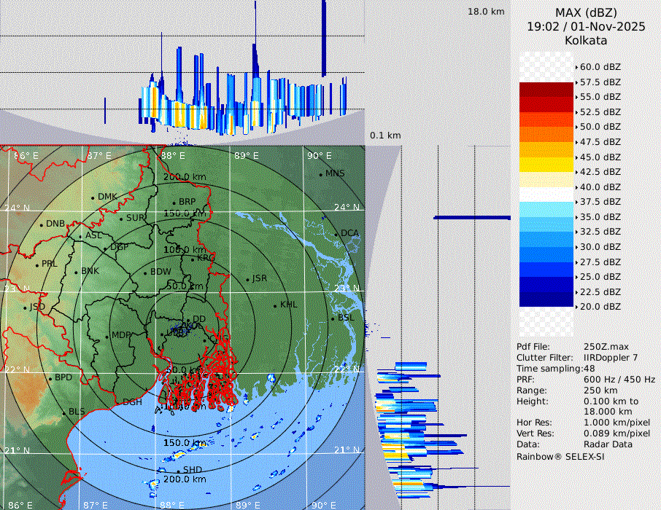
Task: Click the 18.0 km height label
Action: (486, 12)
